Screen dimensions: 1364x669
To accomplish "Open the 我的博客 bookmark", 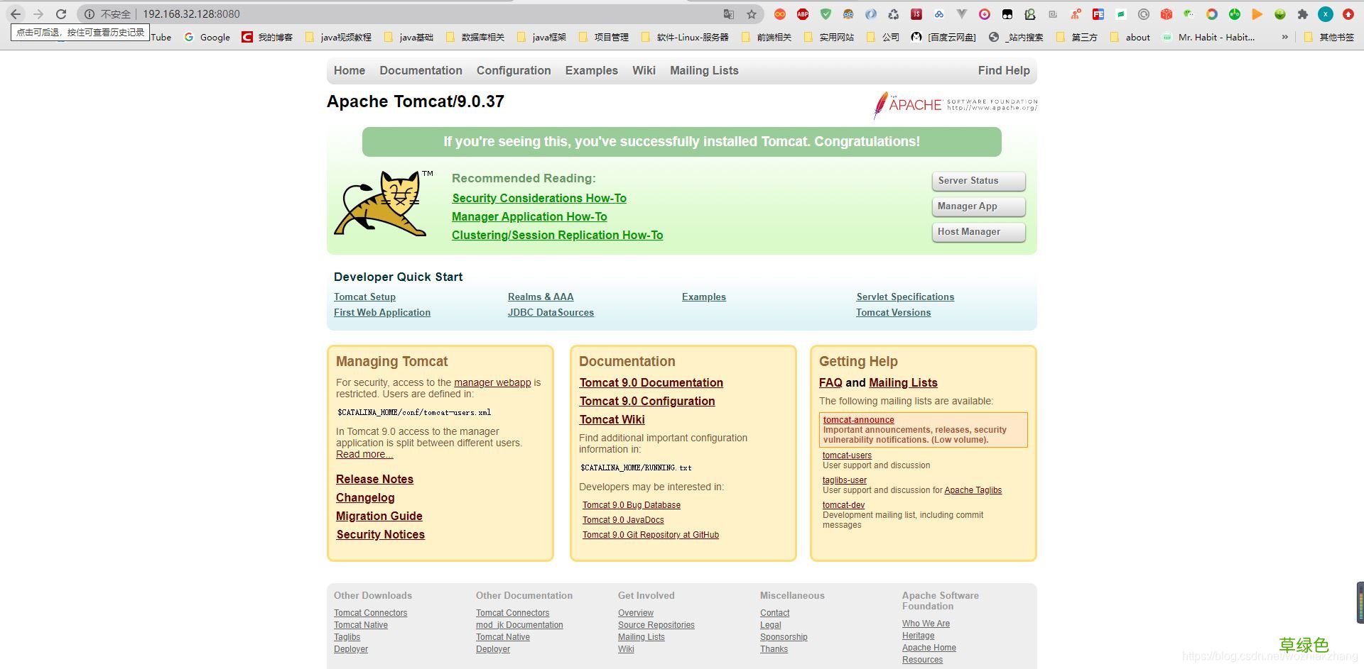I will point(267,37).
